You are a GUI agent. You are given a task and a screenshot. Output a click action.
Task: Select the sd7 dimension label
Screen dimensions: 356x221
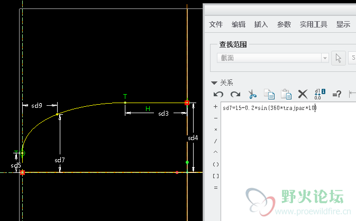60,160
